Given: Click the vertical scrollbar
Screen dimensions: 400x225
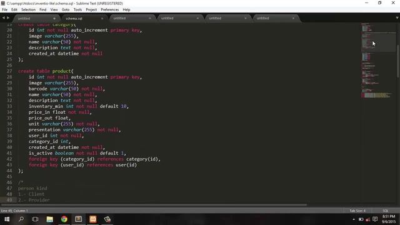Looking at the screenshot, I should pyautogui.click(x=397, y=61).
